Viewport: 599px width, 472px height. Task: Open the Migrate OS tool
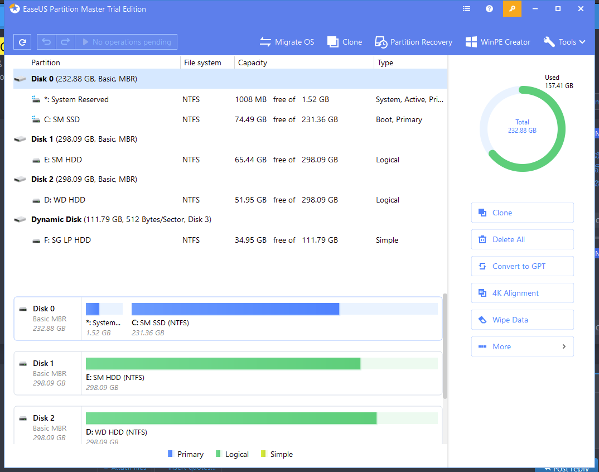pos(287,42)
